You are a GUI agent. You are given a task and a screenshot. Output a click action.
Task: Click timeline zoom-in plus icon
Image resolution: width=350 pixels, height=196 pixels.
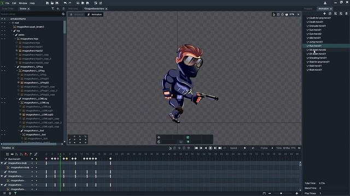coord(297,193)
